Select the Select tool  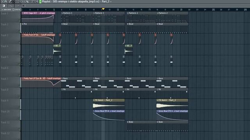pyautogui.click(x=30, y=2)
